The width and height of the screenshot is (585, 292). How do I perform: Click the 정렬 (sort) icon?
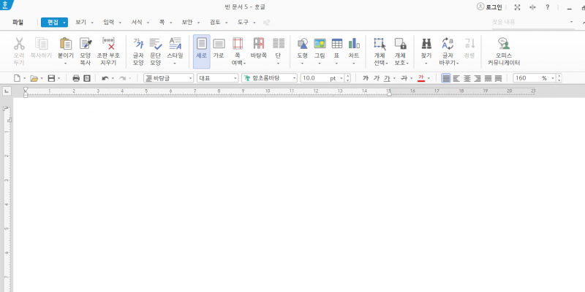pos(469,44)
